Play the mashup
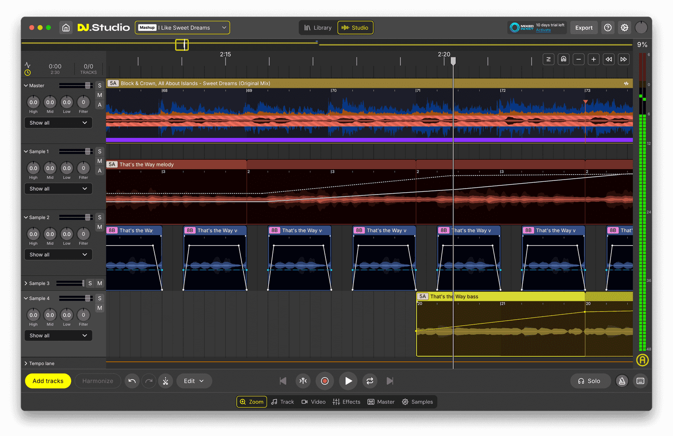The image size is (673, 436). click(348, 381)
